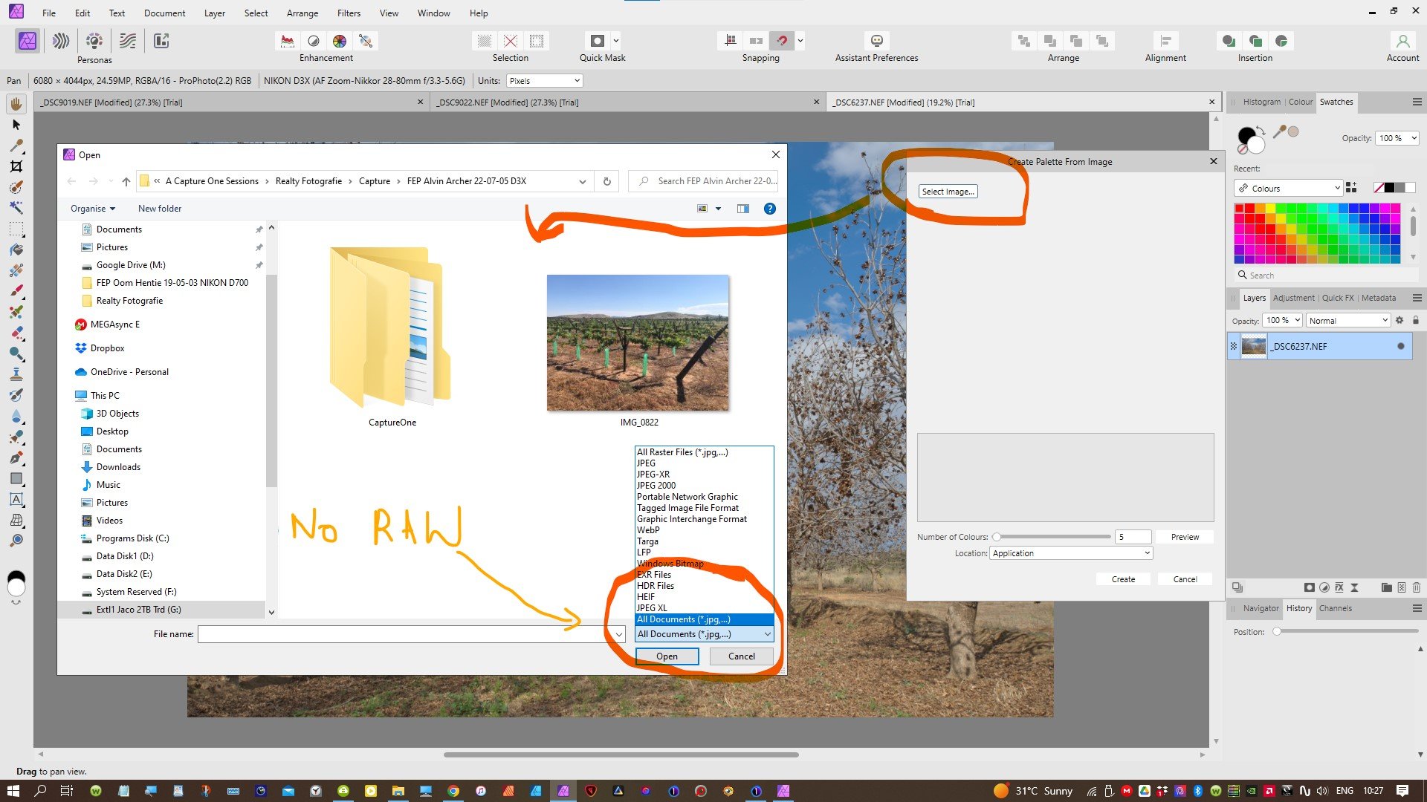This screenshot has width=1427, height=802.
Task: Open the Units dropdown
Action: (x=544, y=81)
